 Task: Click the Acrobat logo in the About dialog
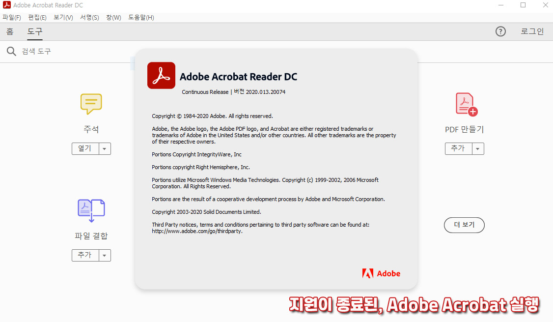pos(161,76)
